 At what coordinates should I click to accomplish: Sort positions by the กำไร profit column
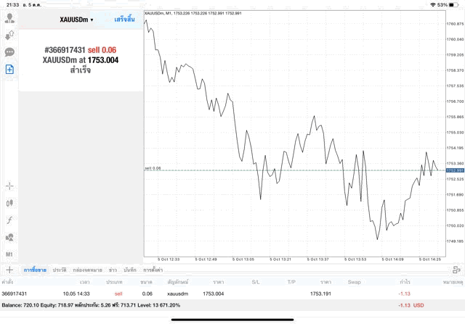tap(405, 281)
